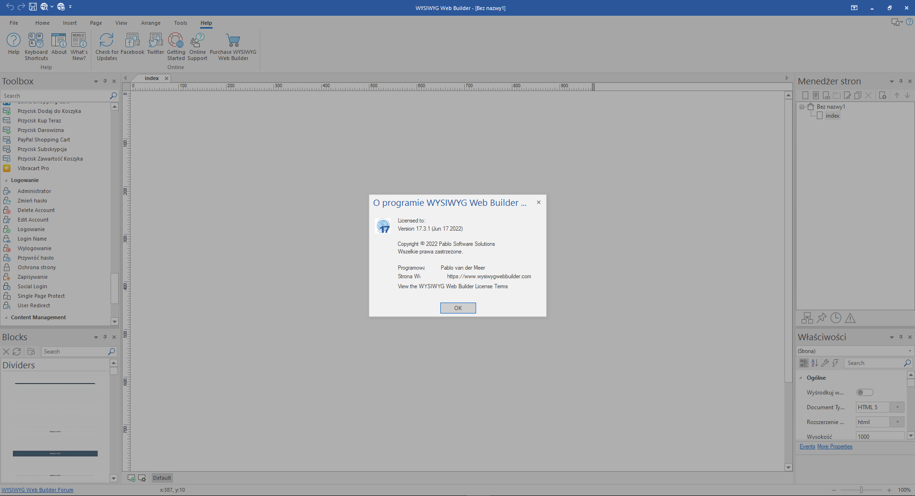
Task: Switch to the Home ribbon tab
Action: pyautogui.click(x=42, y=23)
